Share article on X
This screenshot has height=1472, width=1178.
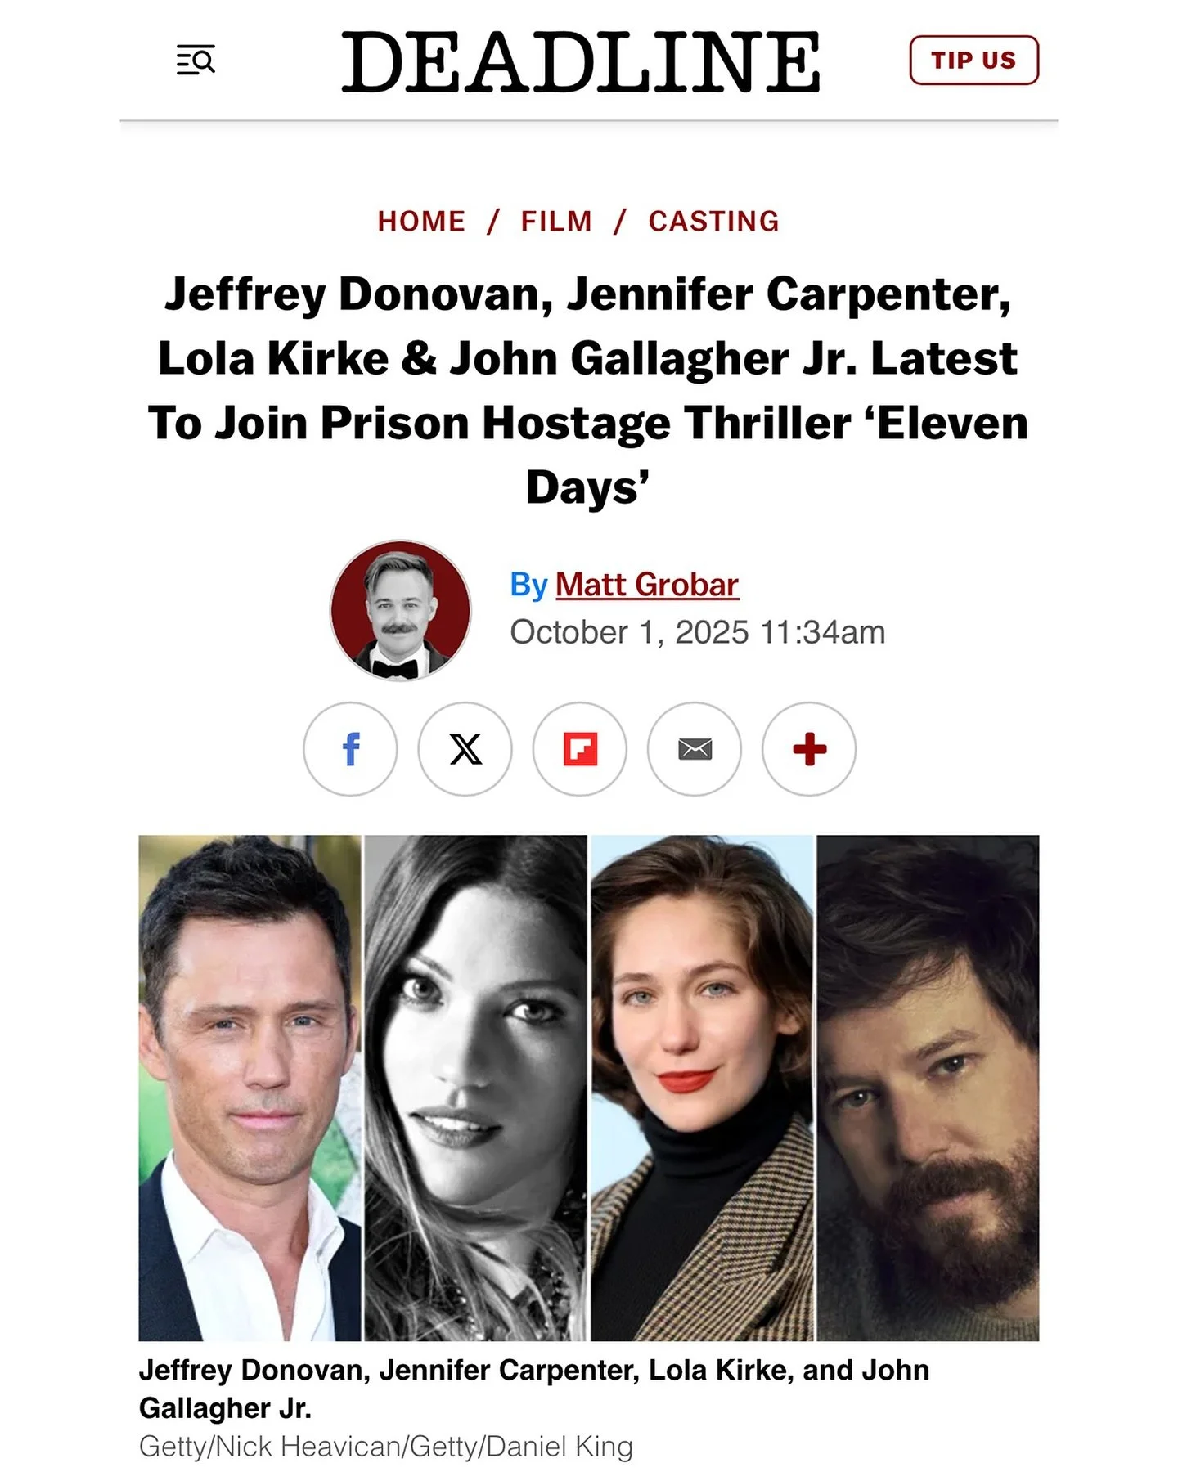[465, 749]
